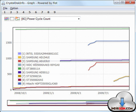This screenshot has height=112, width=136.
Task: Click legend text '(9) Hitachi HDP725050GLA360'
Action: (40, 84)
